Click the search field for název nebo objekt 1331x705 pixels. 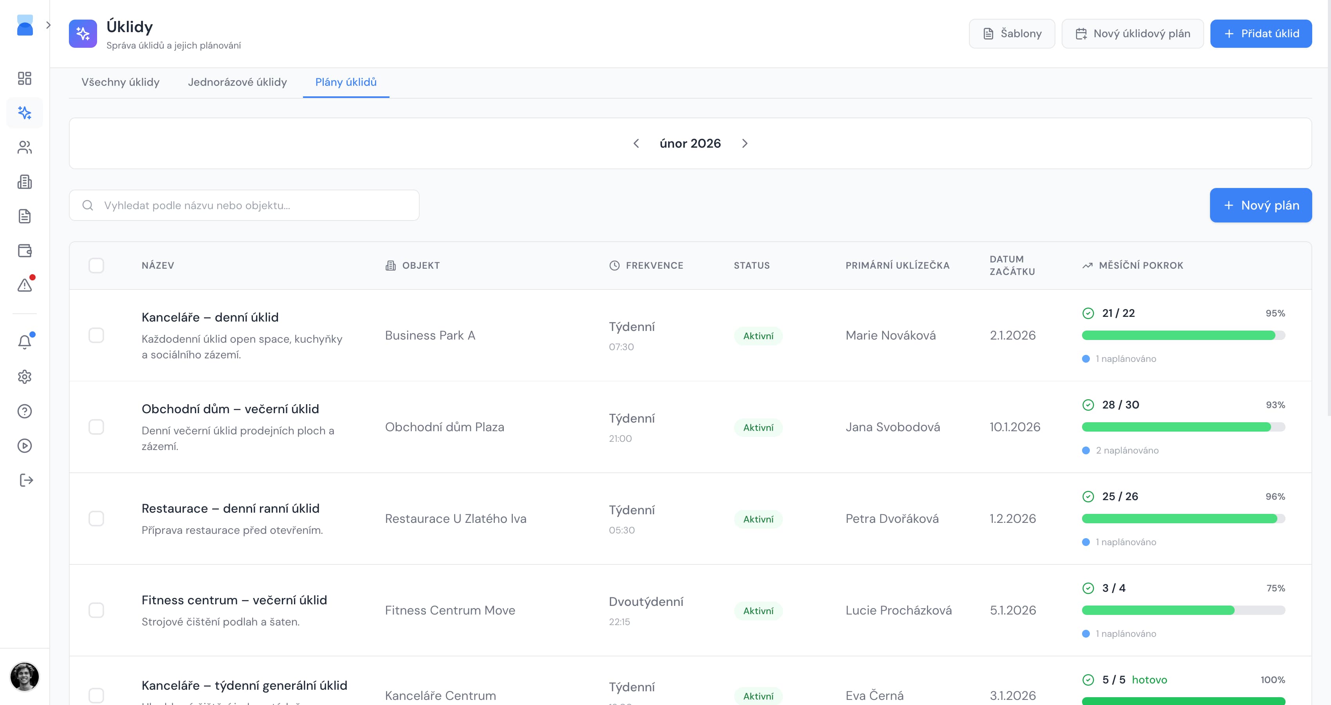click(x=244, y=206)
